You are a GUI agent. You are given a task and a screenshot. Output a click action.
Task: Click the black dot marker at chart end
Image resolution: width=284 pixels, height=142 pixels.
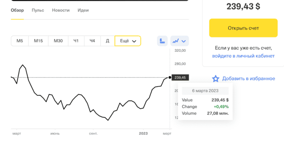point(170,77)
